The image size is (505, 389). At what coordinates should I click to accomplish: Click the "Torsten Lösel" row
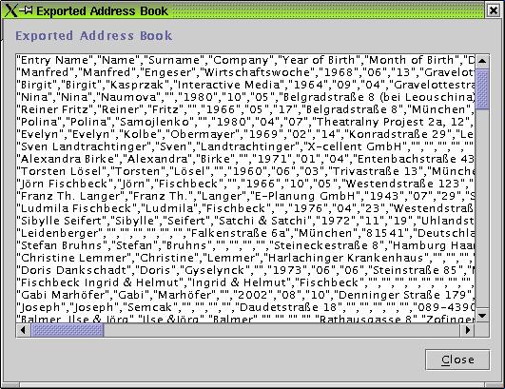[x=245, y=171]
